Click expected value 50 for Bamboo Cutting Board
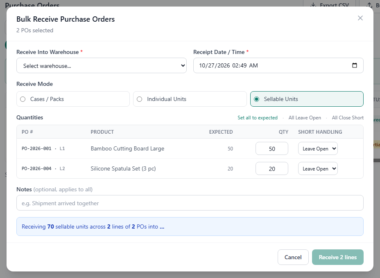Image resolution: width=380 pixels, height=278 pixels. click(x=230, y=149)
